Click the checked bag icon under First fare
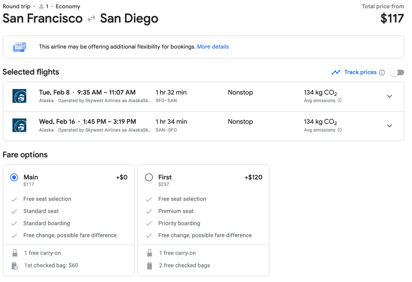412x282 pixels. tap(150, 265)
